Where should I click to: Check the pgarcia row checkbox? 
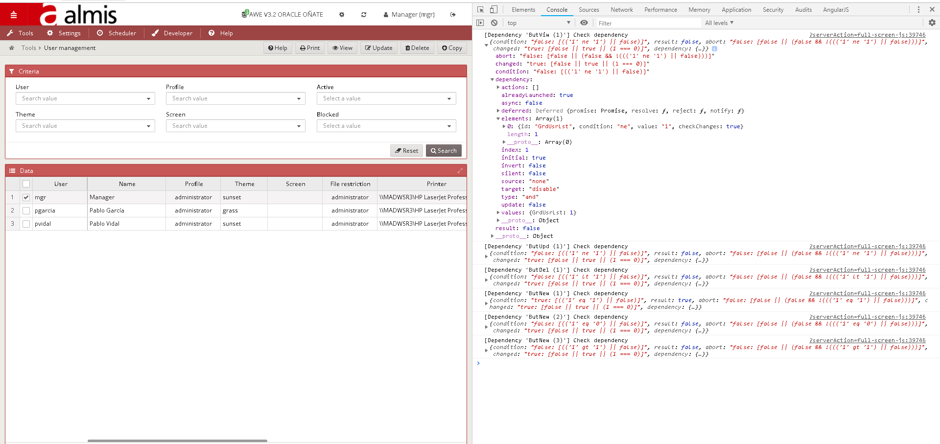click(x=26, y=210)
